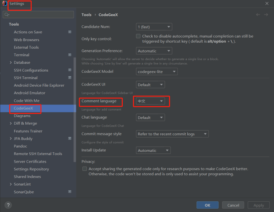274x212 pixels.
Task: Expand the Diff & Merge node
Action: [x=11, y=123]
